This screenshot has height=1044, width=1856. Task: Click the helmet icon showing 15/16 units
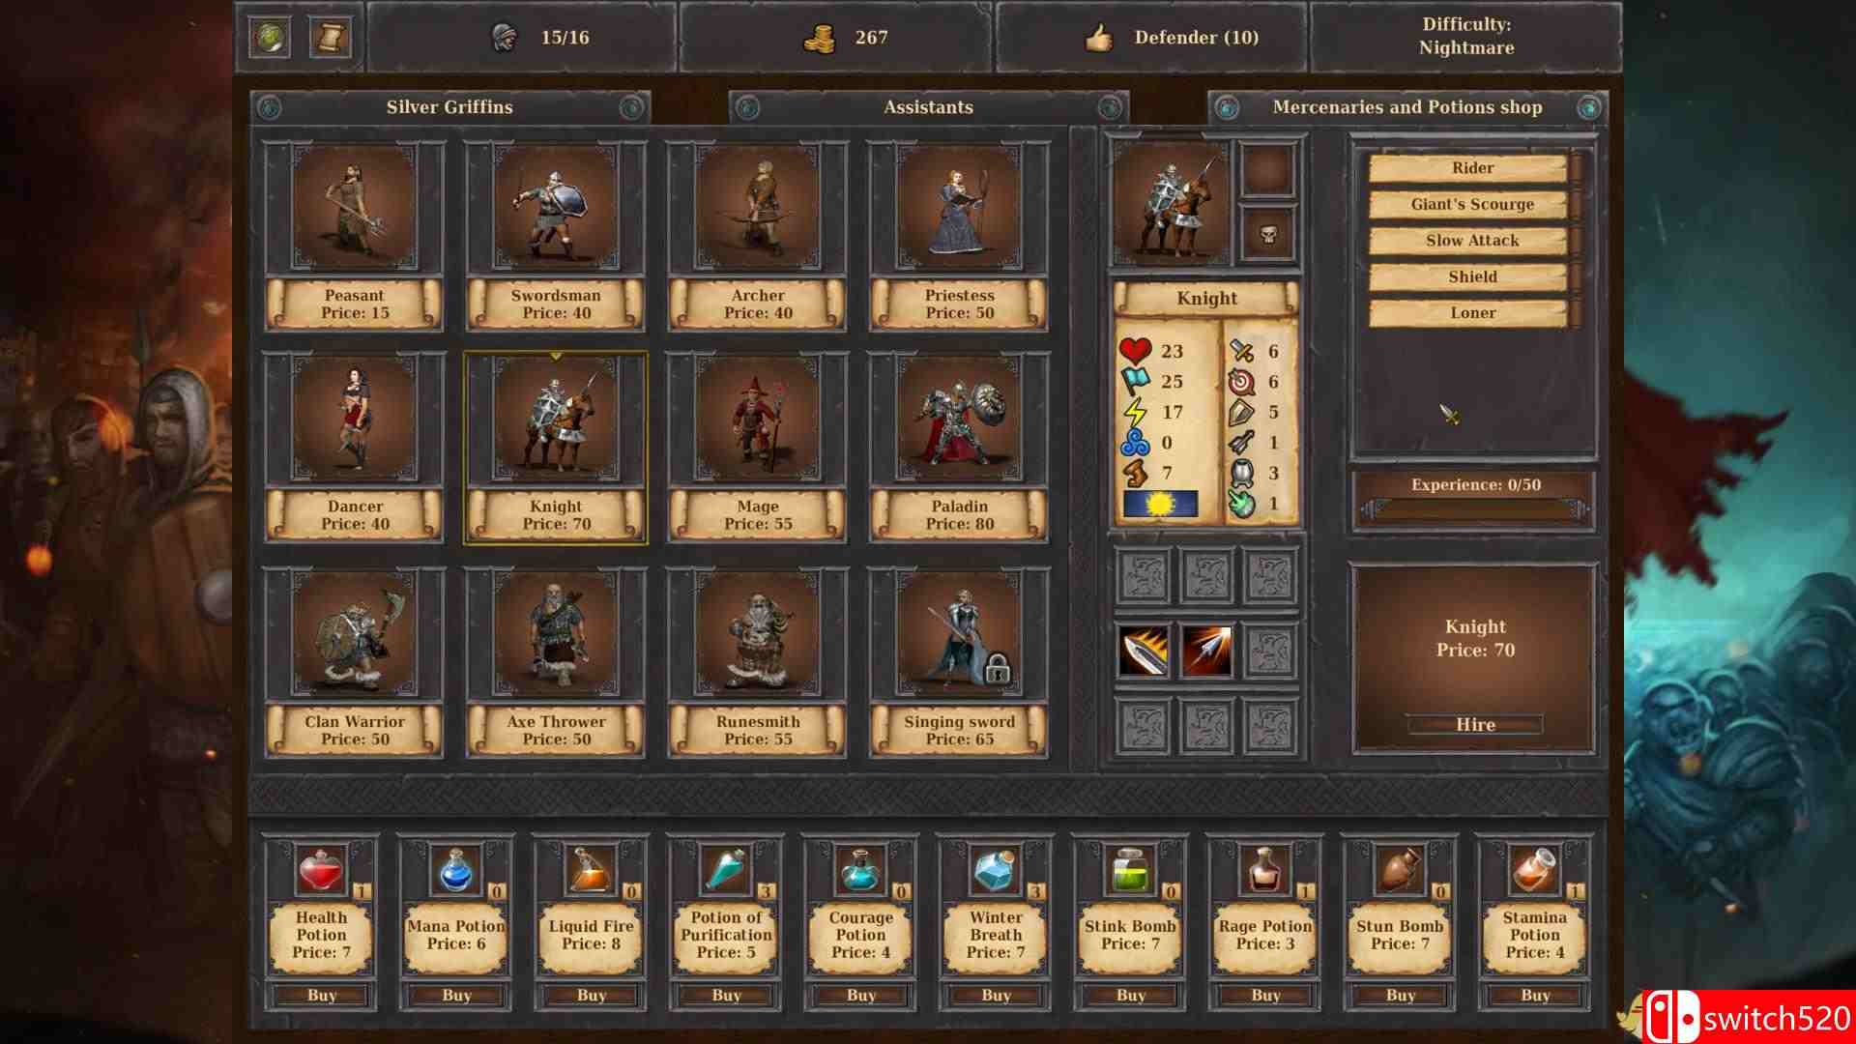[x=503, y=37]
